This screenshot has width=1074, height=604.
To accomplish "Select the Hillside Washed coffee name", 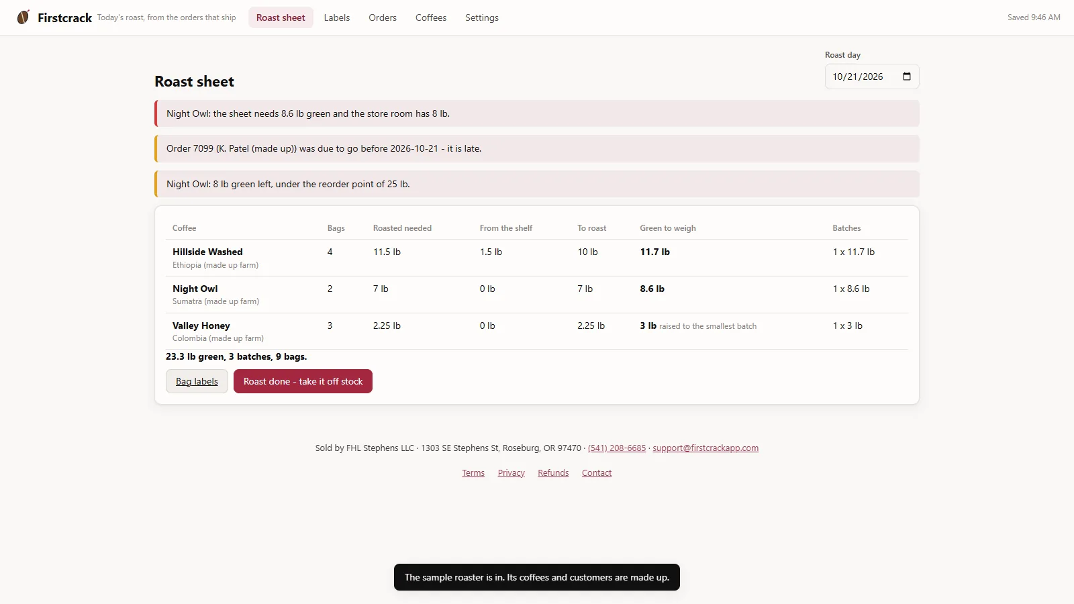I will coord(207,252).
